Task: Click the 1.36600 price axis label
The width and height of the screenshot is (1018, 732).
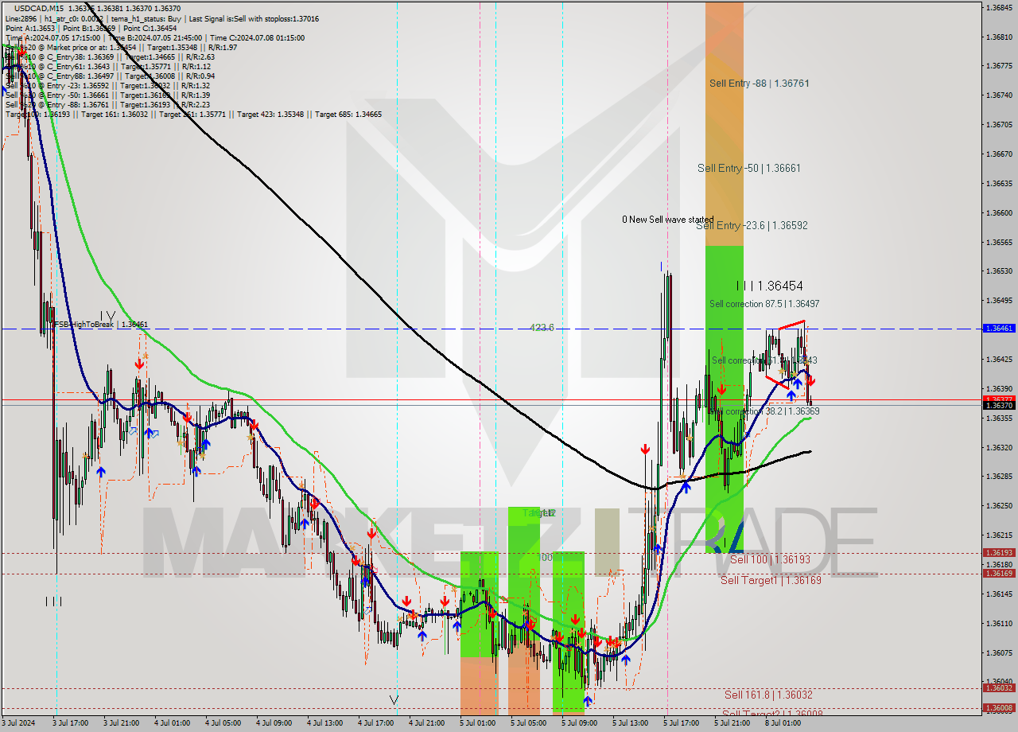Action: point(999,212)
